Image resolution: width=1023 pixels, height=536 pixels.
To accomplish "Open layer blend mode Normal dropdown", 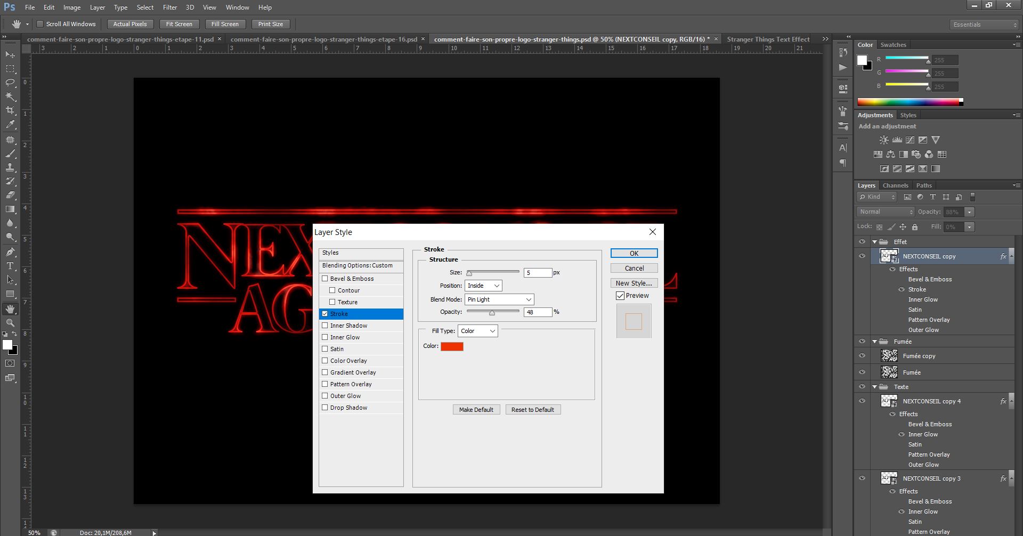I will click(886, 212).
